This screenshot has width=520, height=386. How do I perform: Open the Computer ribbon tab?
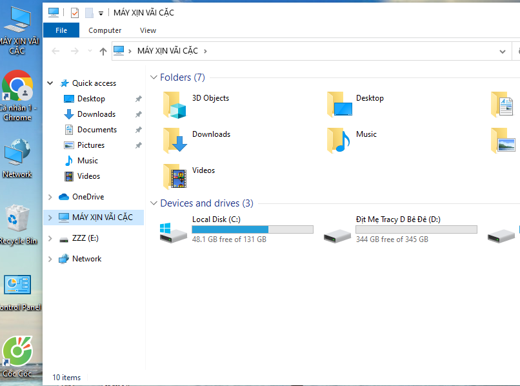[x=105, y=30]
